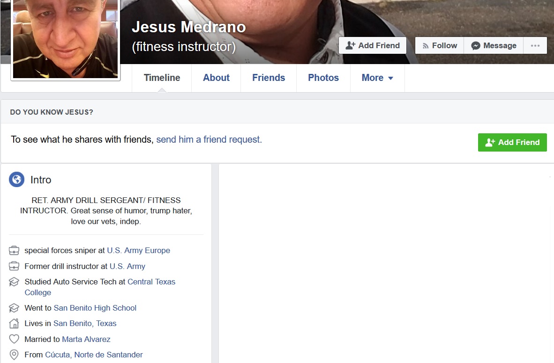Click the heart icon beside Married to

coord(14,339)
